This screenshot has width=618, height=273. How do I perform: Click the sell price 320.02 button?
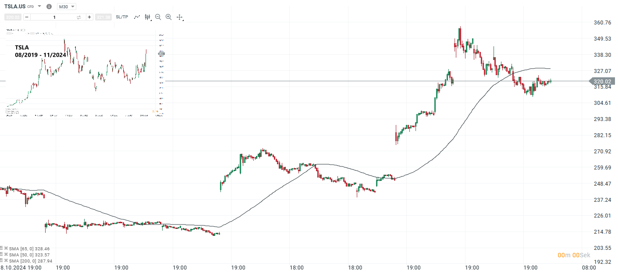(x=12, y=17)
